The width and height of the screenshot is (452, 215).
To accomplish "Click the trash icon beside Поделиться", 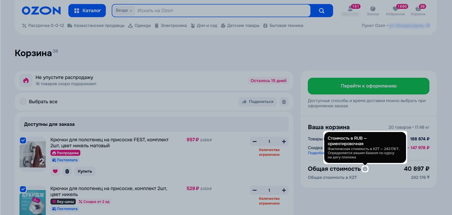I will [284, 102].
